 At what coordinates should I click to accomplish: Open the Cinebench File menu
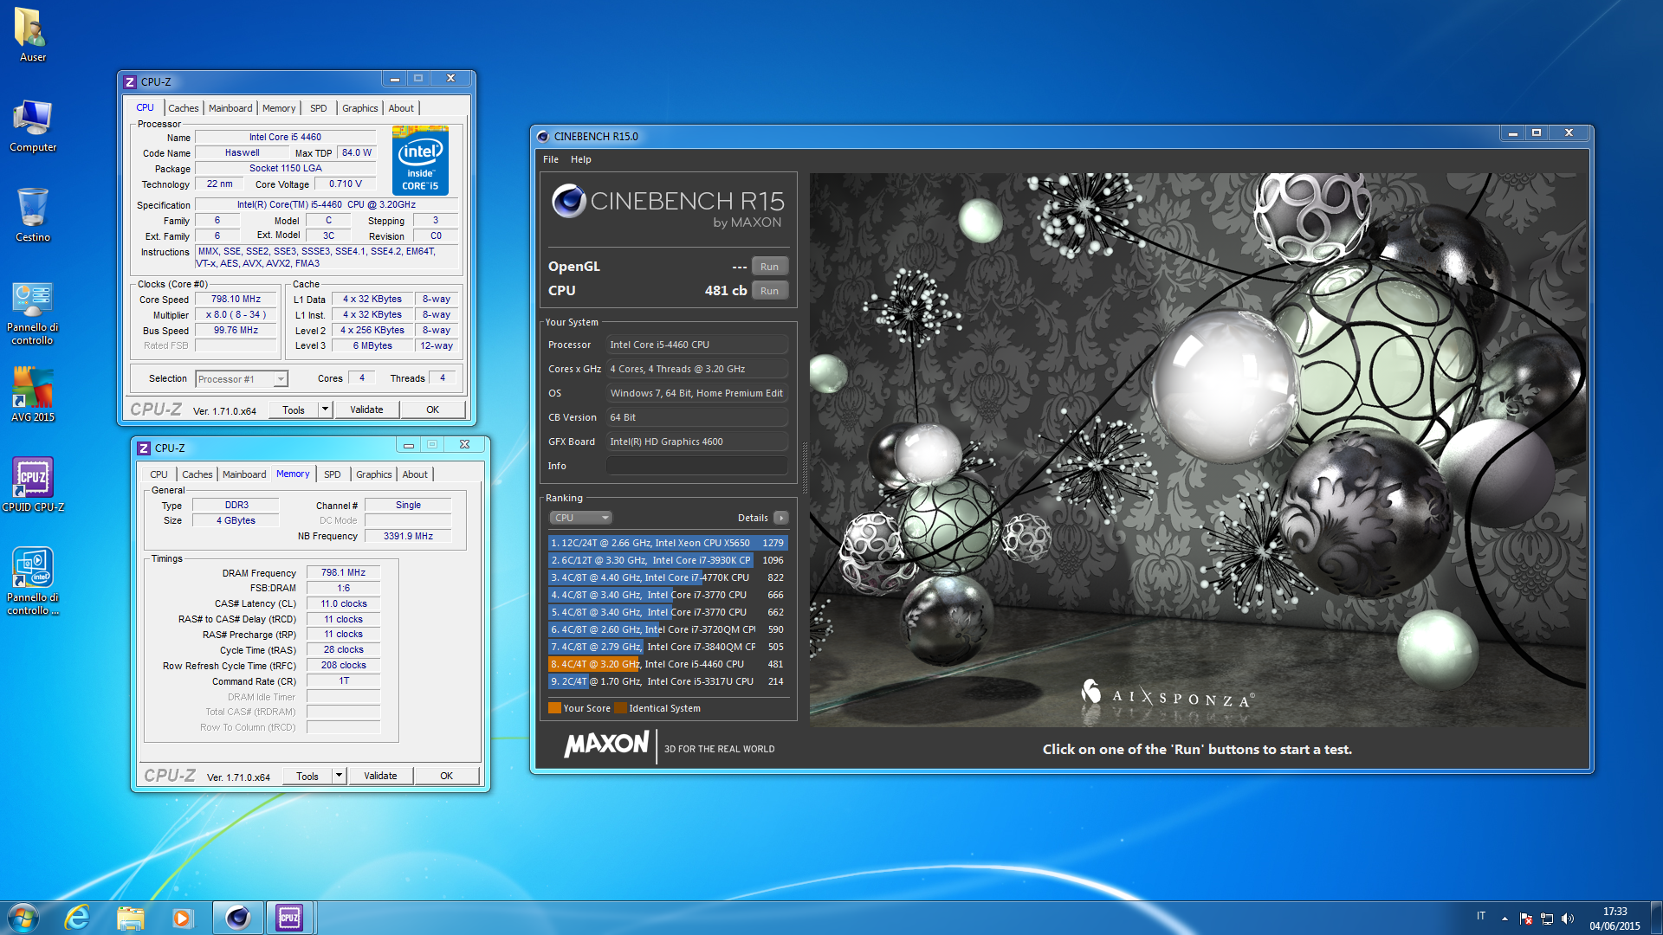pyautogui.click(x=551, y=159)
